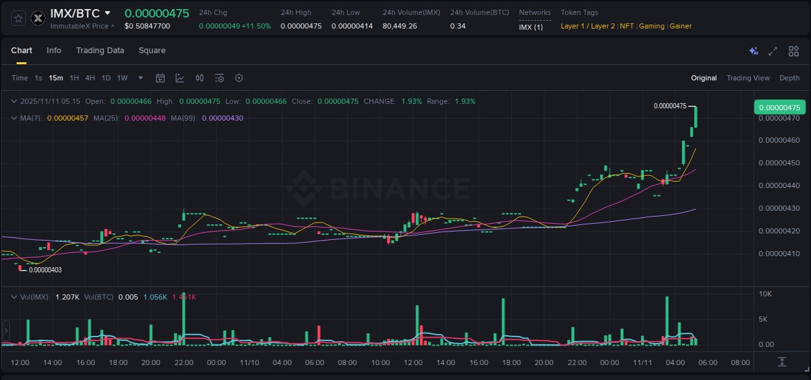Viewport: 811px width, 380px height.
Task: Open the candlestick display settings icon
Action: pos(199,78)
